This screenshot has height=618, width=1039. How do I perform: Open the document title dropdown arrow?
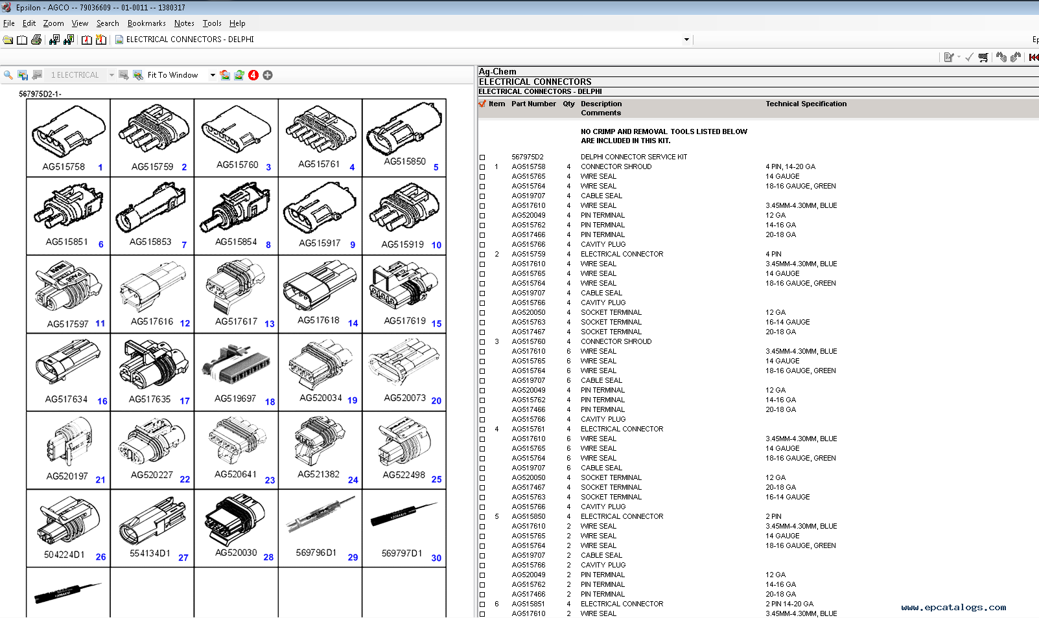pos(686,40)
